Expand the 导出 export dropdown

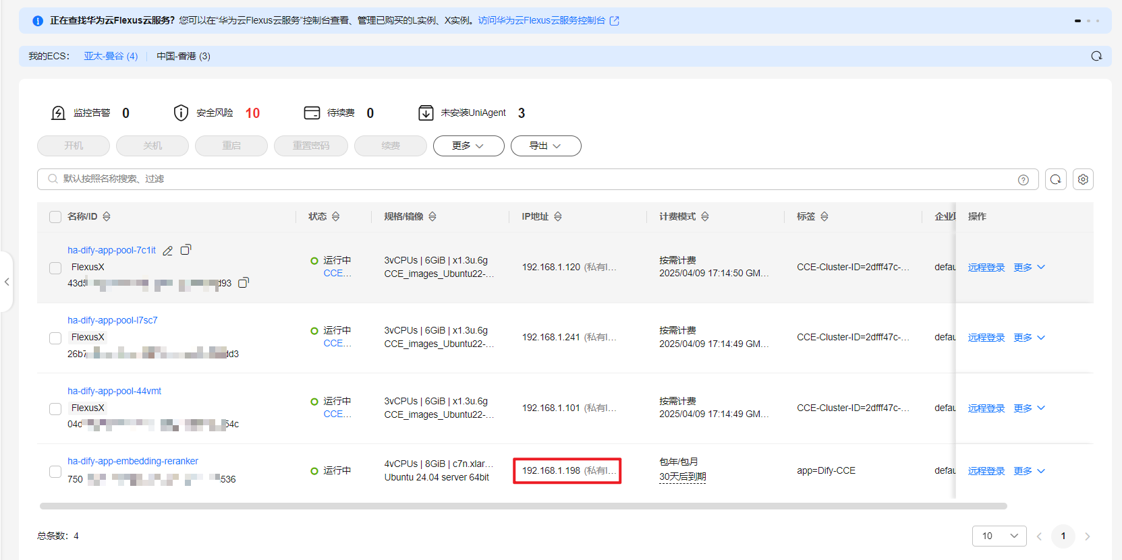click(x=545, y=146)
